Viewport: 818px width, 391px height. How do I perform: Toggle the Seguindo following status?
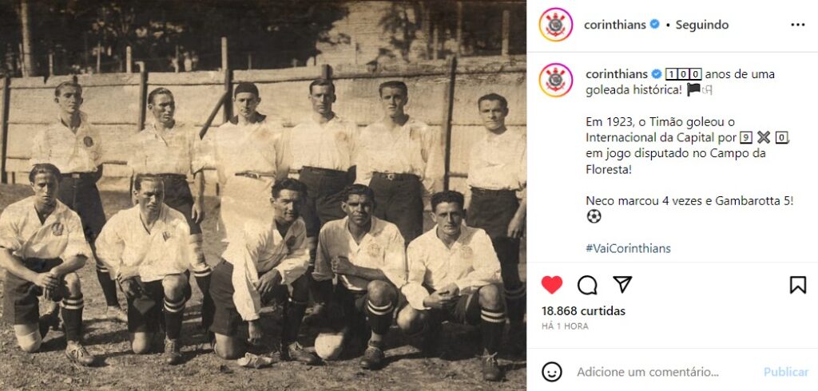coord(701,25)
